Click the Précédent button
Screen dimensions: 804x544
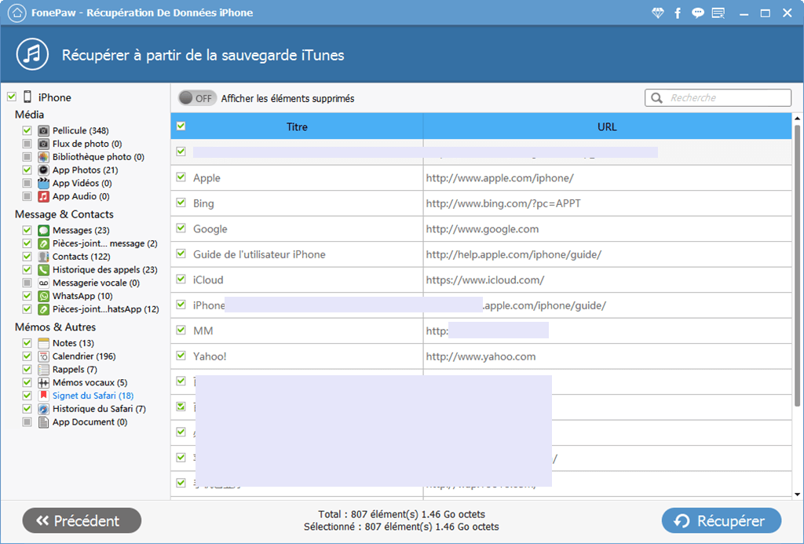(x=82, y=520)
